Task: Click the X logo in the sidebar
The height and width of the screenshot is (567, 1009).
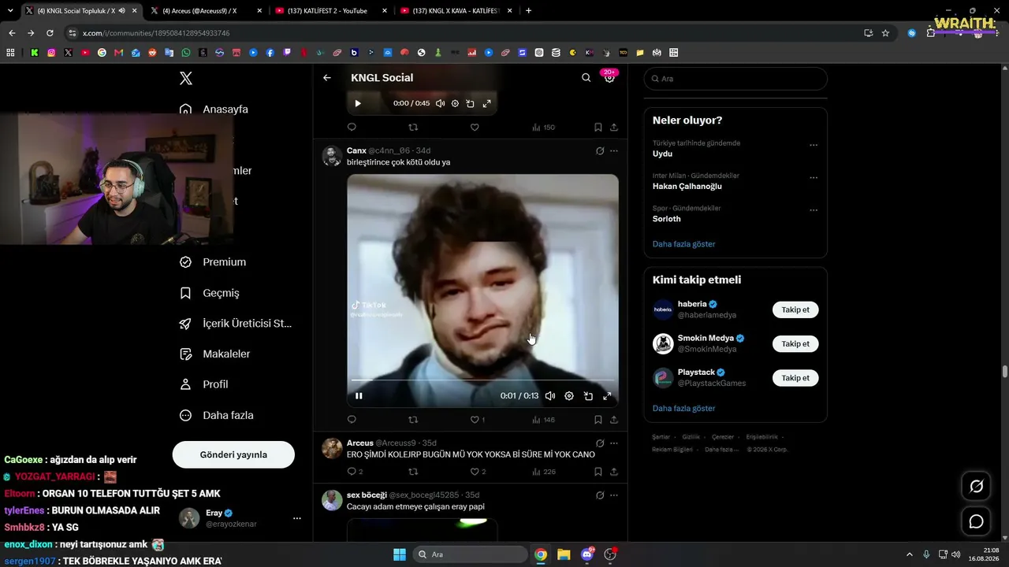Action: [x=186, y=78]
